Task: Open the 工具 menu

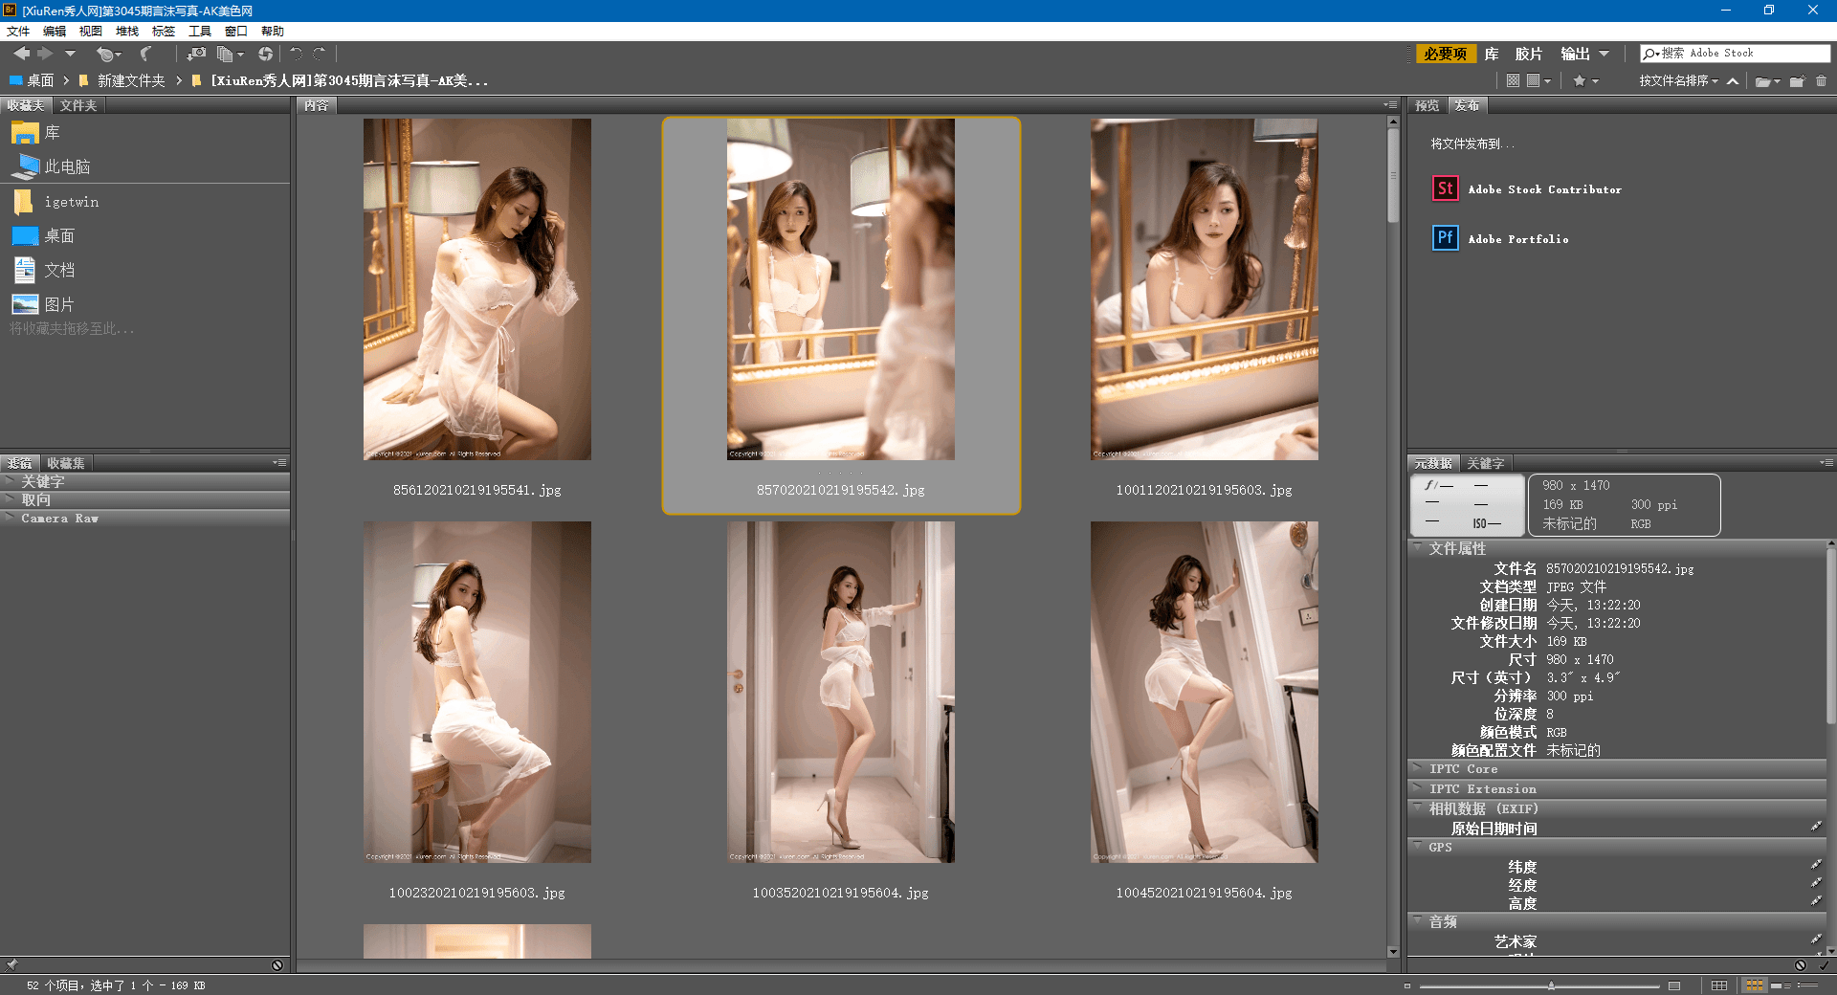Action: pos(200,32)
